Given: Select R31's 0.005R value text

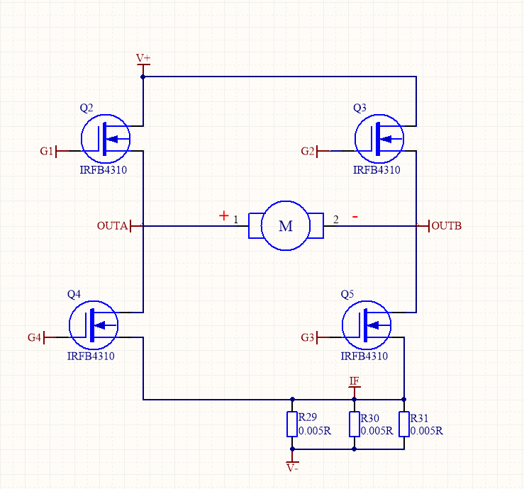Looking at the screenshot, I should tap(427, 431).
